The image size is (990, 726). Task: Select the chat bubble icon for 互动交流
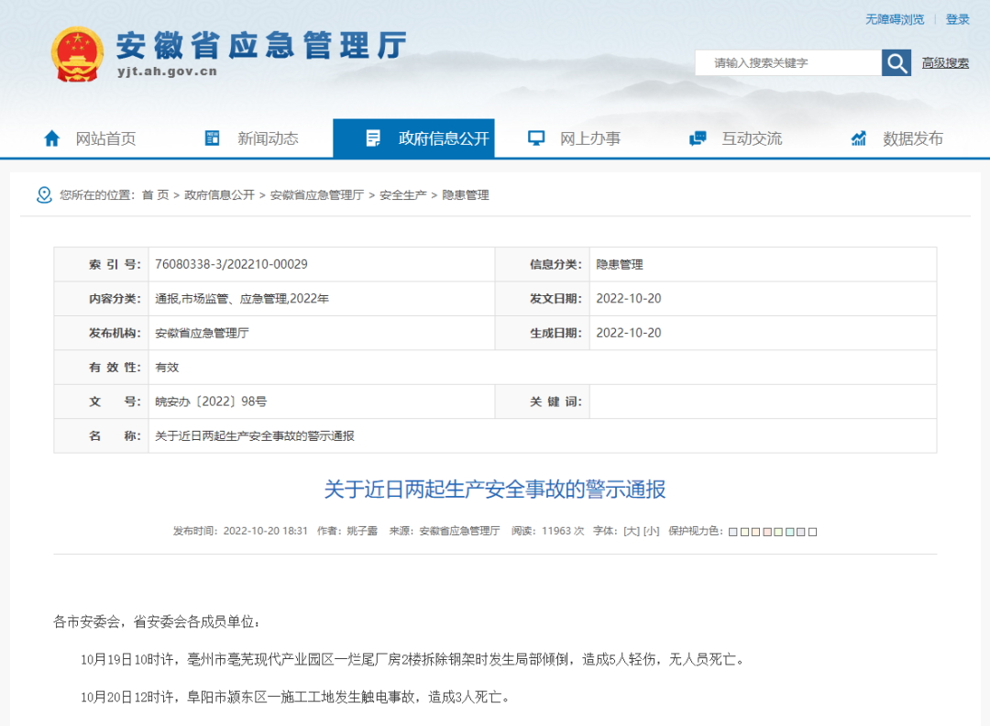click(x=697, y=137)
